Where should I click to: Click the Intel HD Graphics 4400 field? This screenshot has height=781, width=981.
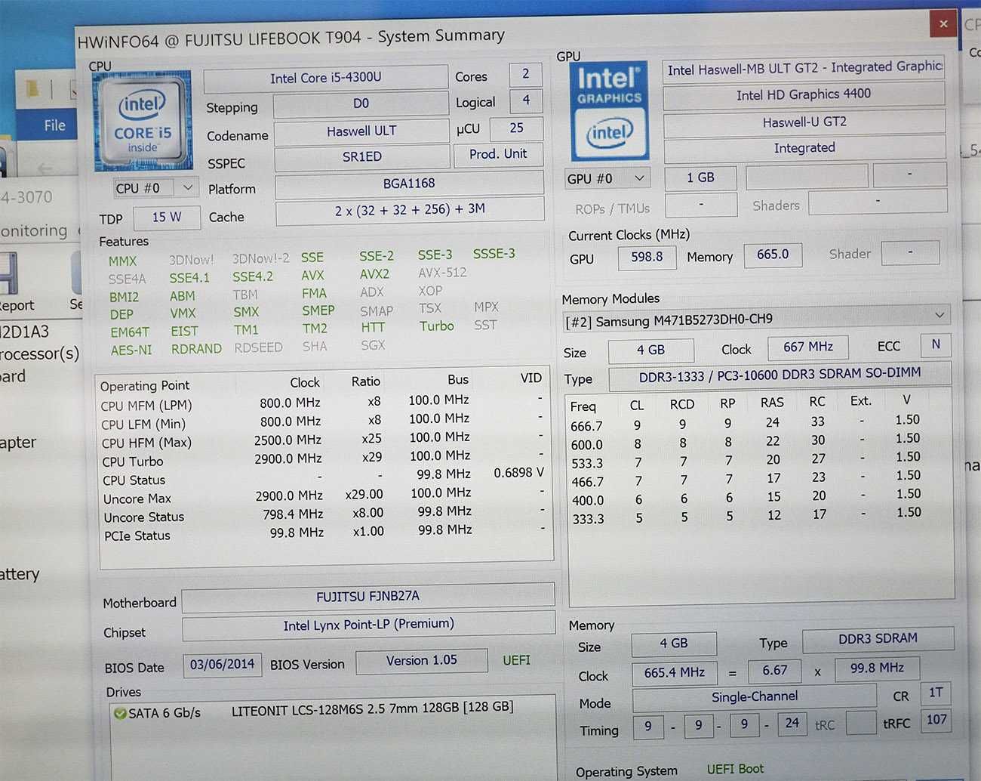click(804, 94)
